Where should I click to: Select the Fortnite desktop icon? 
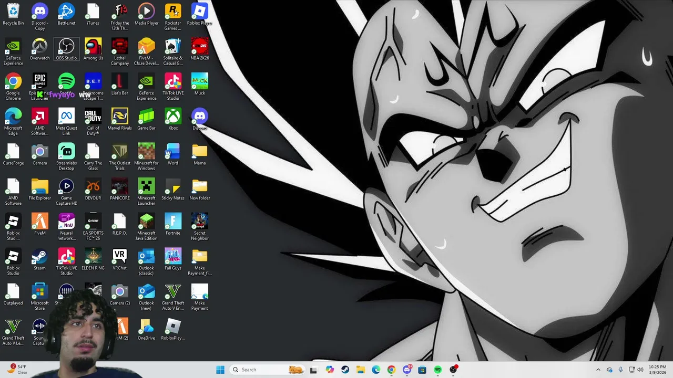[x=173, y=225]
